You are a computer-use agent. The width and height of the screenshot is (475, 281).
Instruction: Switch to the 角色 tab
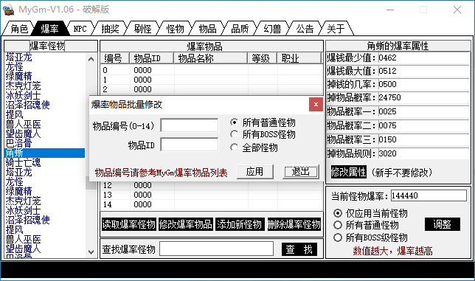[18, 29]
